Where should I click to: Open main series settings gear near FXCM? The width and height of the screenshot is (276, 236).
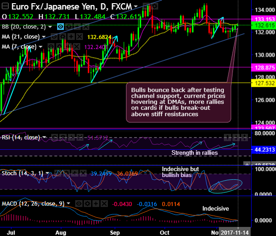155,6
